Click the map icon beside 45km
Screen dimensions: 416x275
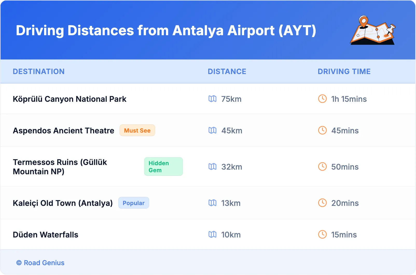tap(212, 130)
